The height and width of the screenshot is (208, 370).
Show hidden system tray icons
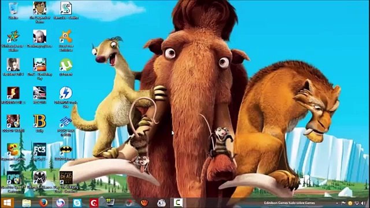(x=337, y=203)
